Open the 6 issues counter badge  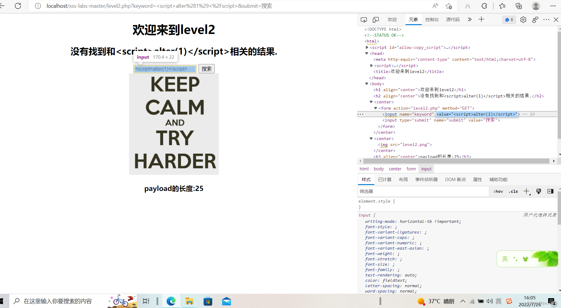tap(509, 20)
